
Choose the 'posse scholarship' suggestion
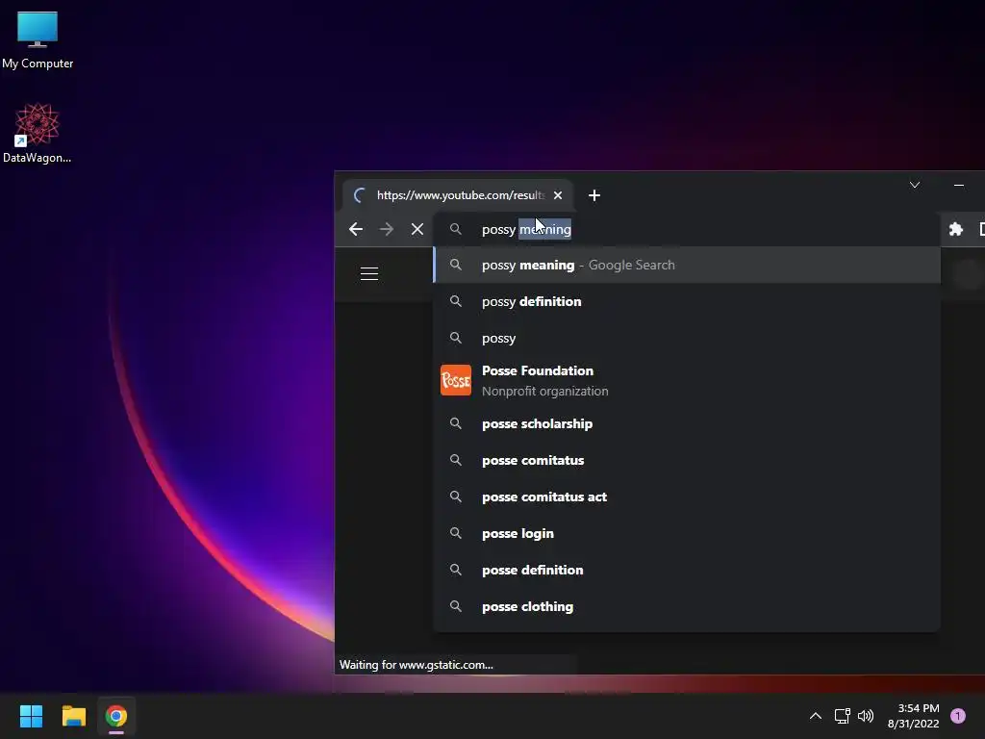(687, 423)
